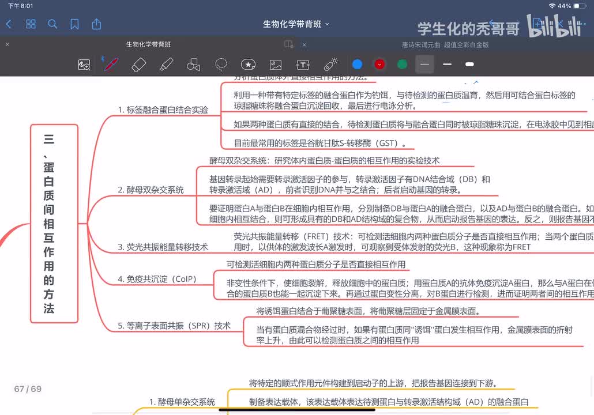Switch to the 生物化学带背班 tab
Screen dimensions: 594x415
tap(149, 44)
